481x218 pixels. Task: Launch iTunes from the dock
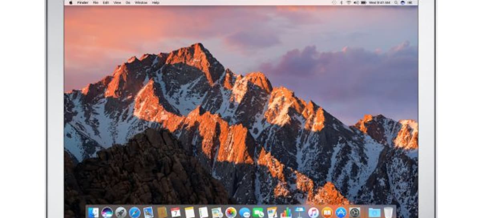pyautogui.click(x=313, y=212)
